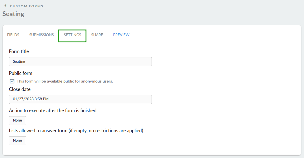Viewport: 304px width, 158px height.
Task: Click the back arrow icon beside Custom Forms
Action: tap(5, 6)
